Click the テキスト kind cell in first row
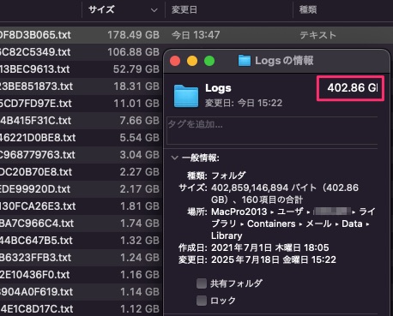The image size is (393, 316). coord(317,35)
